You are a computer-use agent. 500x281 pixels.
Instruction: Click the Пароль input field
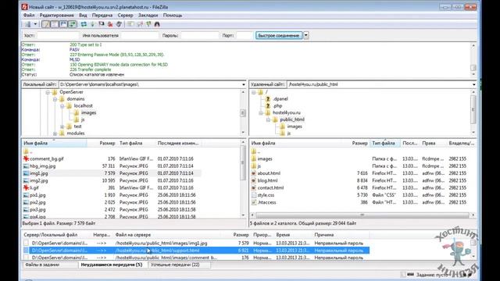[200, 36]
